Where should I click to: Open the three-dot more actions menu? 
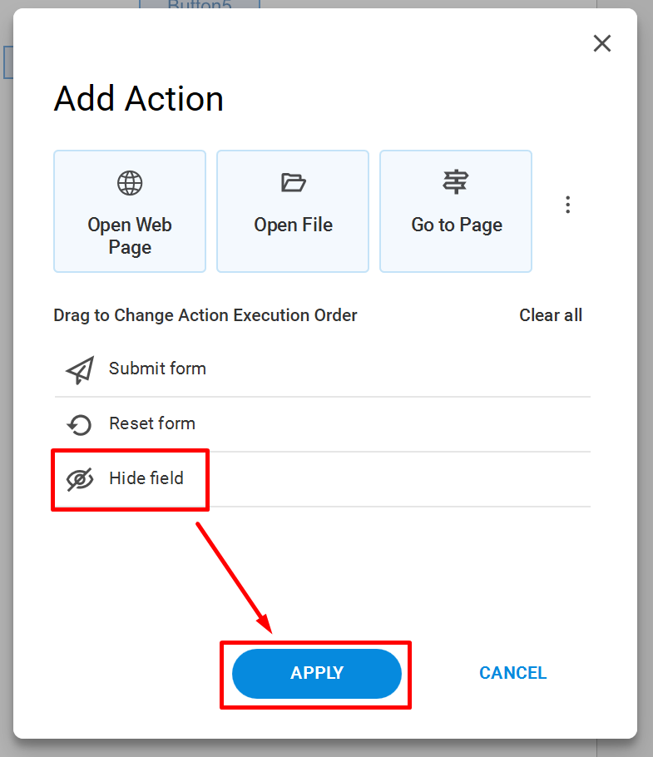(x=568, y=205)
